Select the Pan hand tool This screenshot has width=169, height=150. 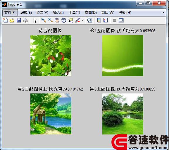tap(57, 20)
